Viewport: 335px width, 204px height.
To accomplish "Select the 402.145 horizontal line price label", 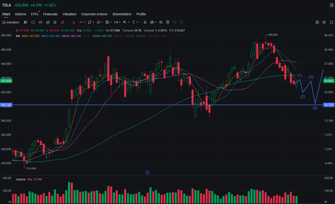I will tap(6, 105).
